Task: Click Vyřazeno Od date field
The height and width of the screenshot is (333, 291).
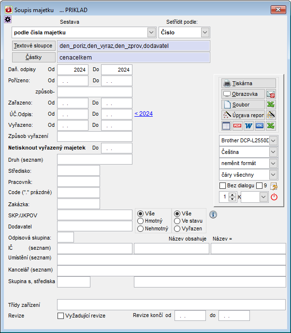Action: 73,125
